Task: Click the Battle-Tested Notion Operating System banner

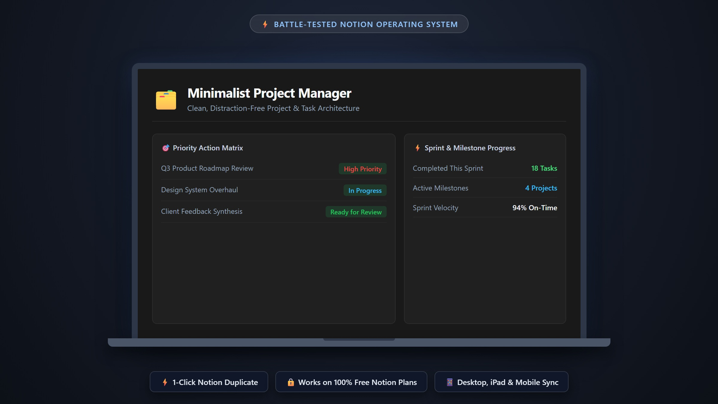Action: (359, 24)
